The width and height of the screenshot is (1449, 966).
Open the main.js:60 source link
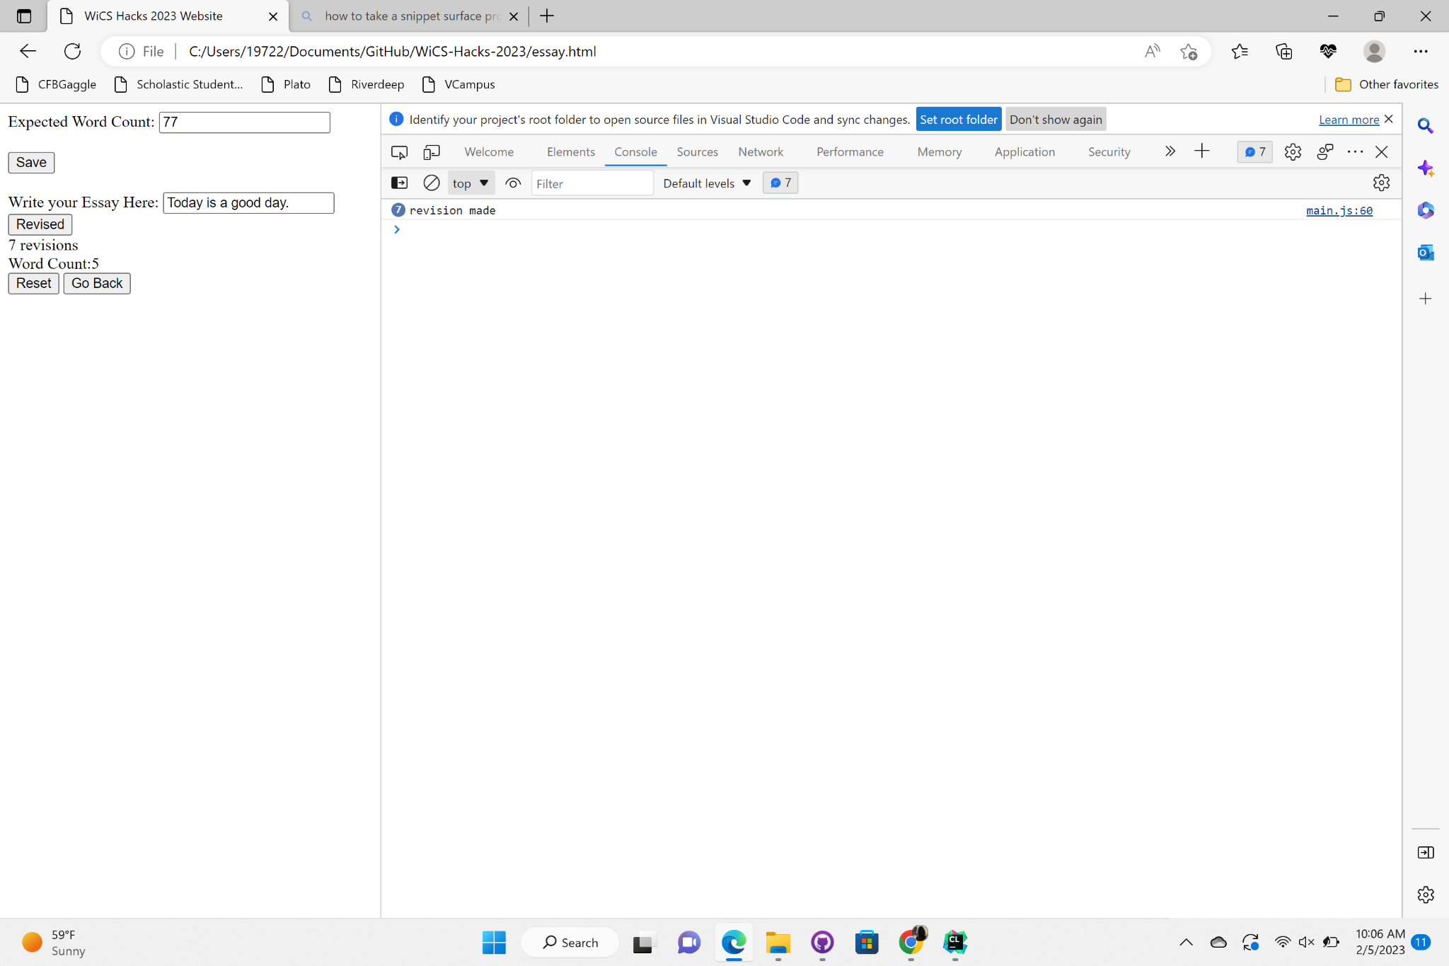tap(1339, 210)
